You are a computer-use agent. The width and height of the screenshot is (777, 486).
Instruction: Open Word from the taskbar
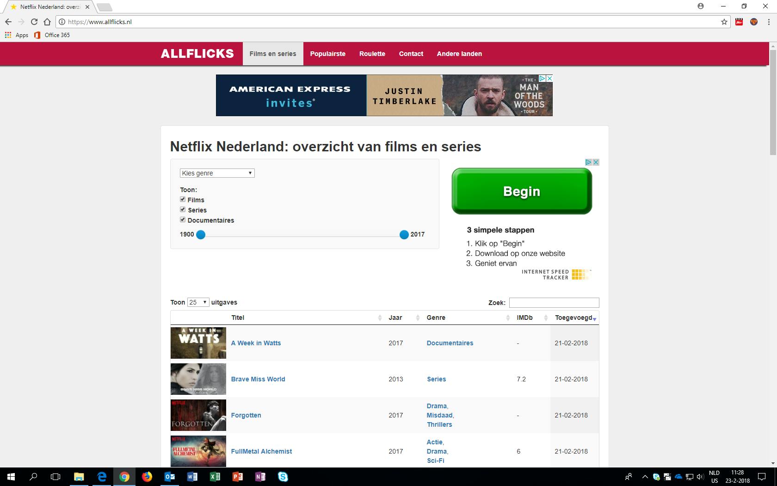pos(192,476)
